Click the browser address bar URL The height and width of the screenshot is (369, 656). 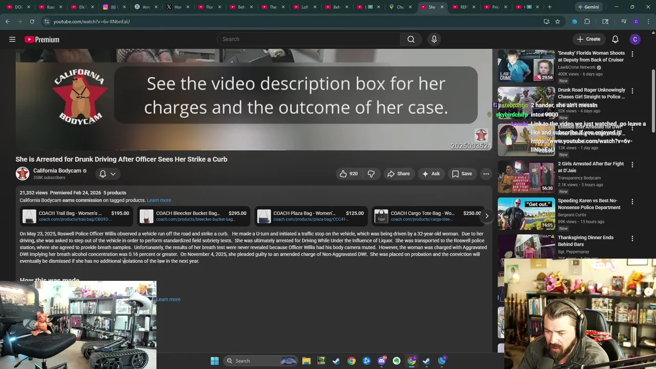[91, 22]
